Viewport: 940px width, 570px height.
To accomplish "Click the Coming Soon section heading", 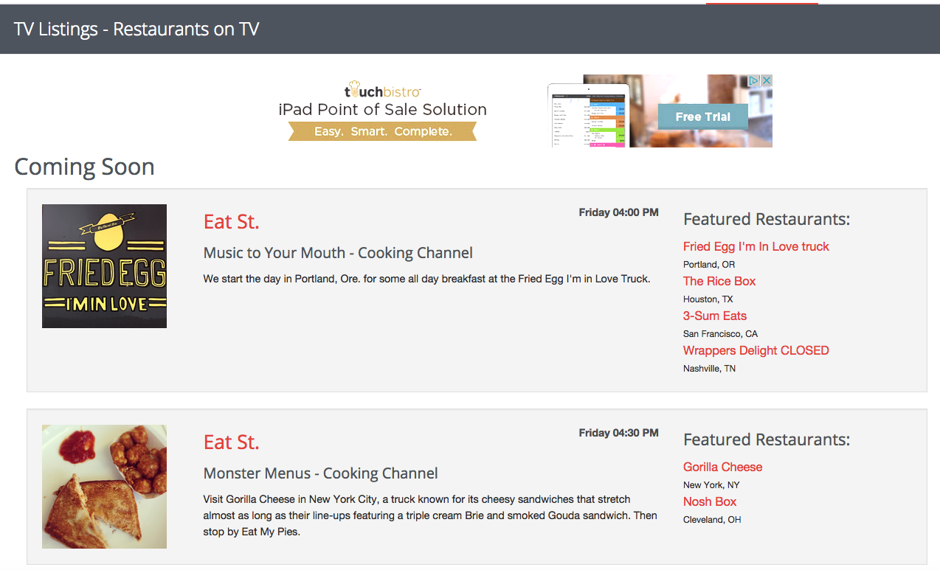I will tap(84, 167).
